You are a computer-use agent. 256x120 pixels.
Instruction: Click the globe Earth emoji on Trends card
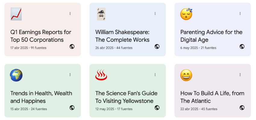16,75
